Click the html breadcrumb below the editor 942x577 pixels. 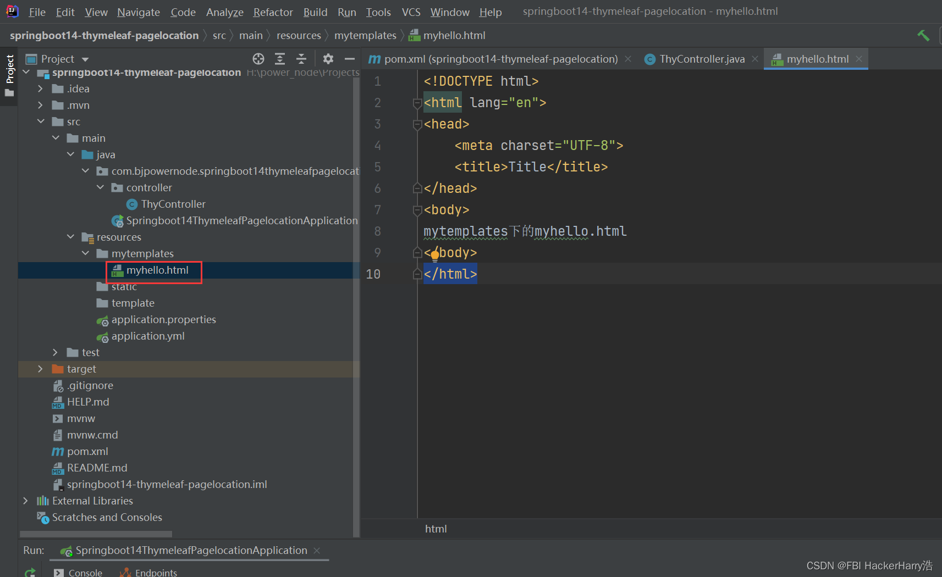(x=436, y=529)
